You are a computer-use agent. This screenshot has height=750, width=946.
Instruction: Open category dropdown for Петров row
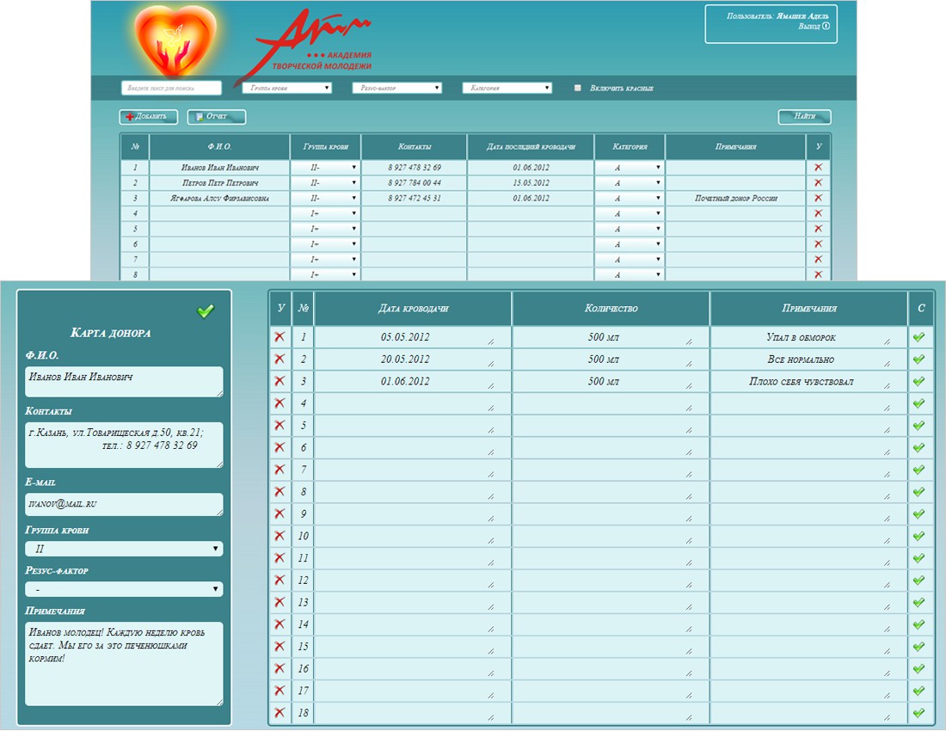click(630, 182)
